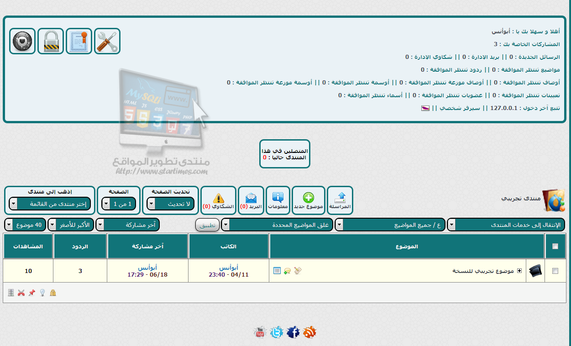
Task: Open the topic link موضوع تجريبي للنسخة
Action: click(x=483, y=271)
